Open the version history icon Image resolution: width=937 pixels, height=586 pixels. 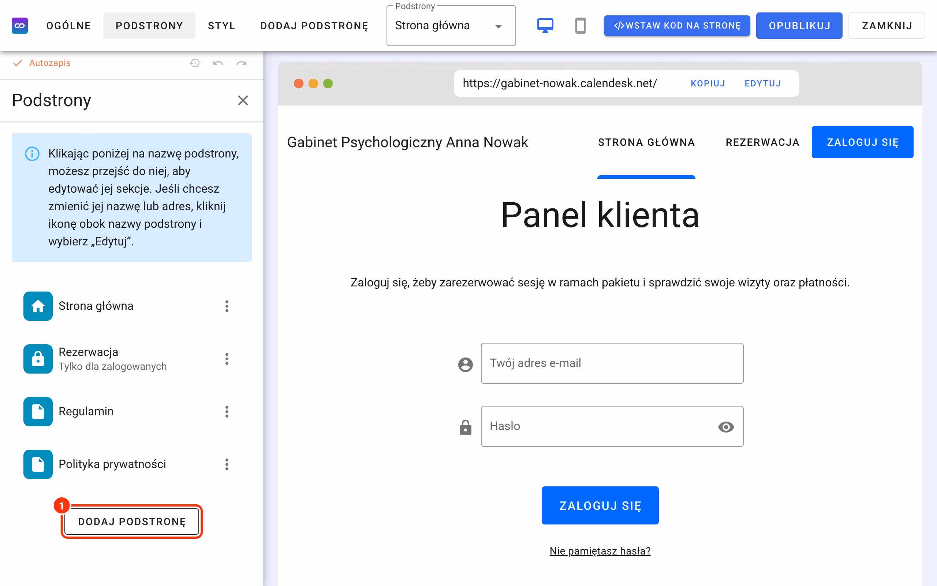coord(195,63)
